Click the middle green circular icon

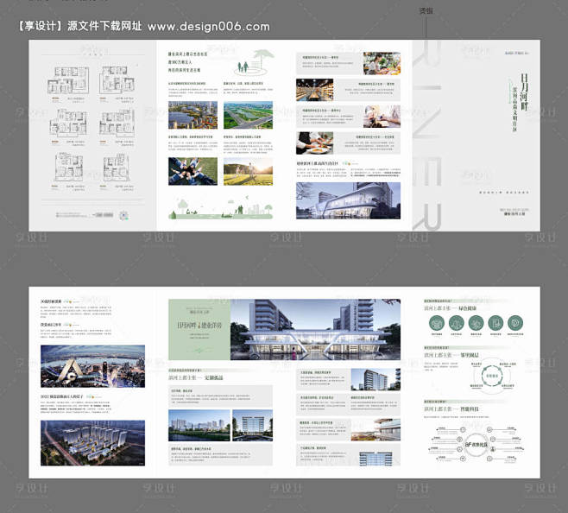point(476,323)
